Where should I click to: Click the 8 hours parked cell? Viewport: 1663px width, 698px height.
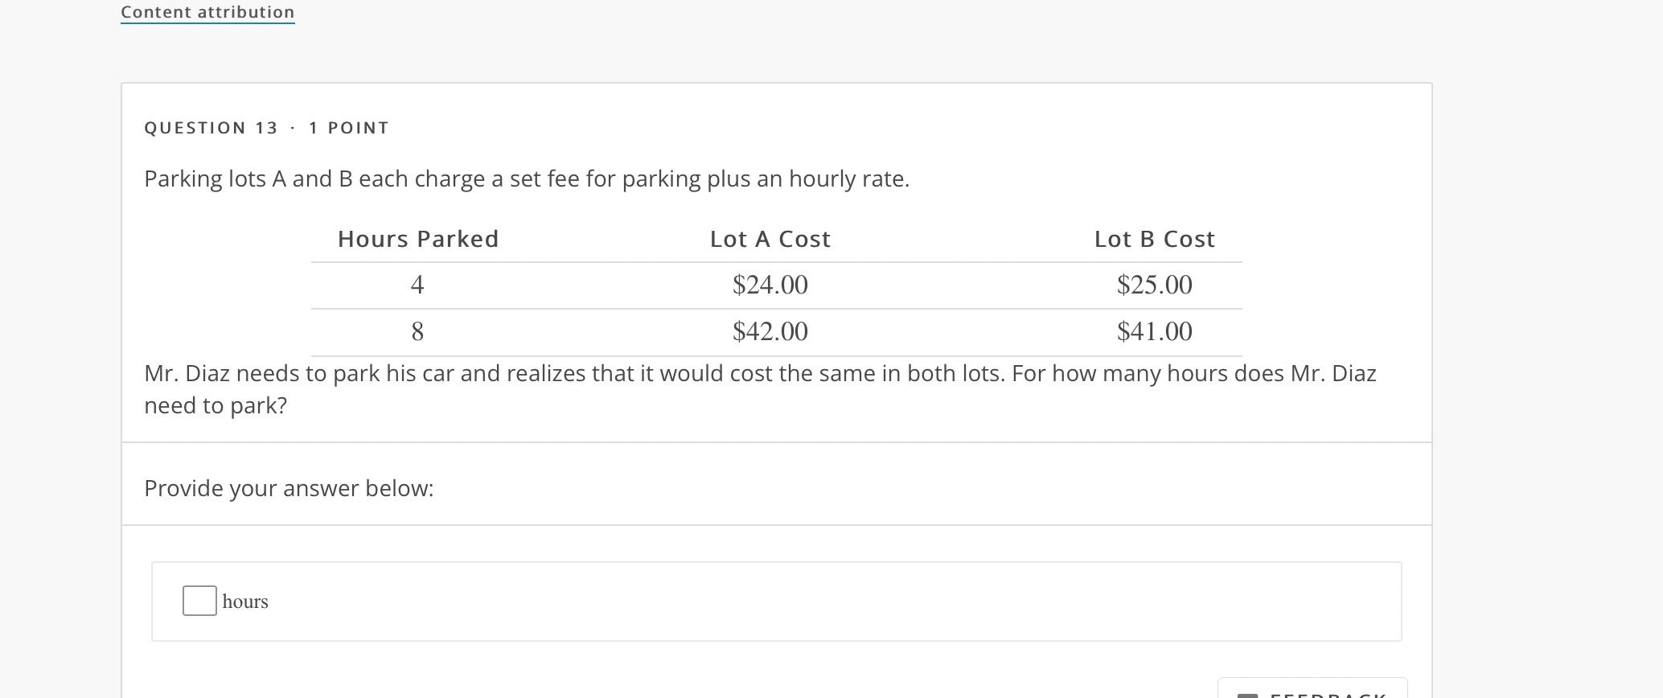pyautogui.click(x=417, y=331)
